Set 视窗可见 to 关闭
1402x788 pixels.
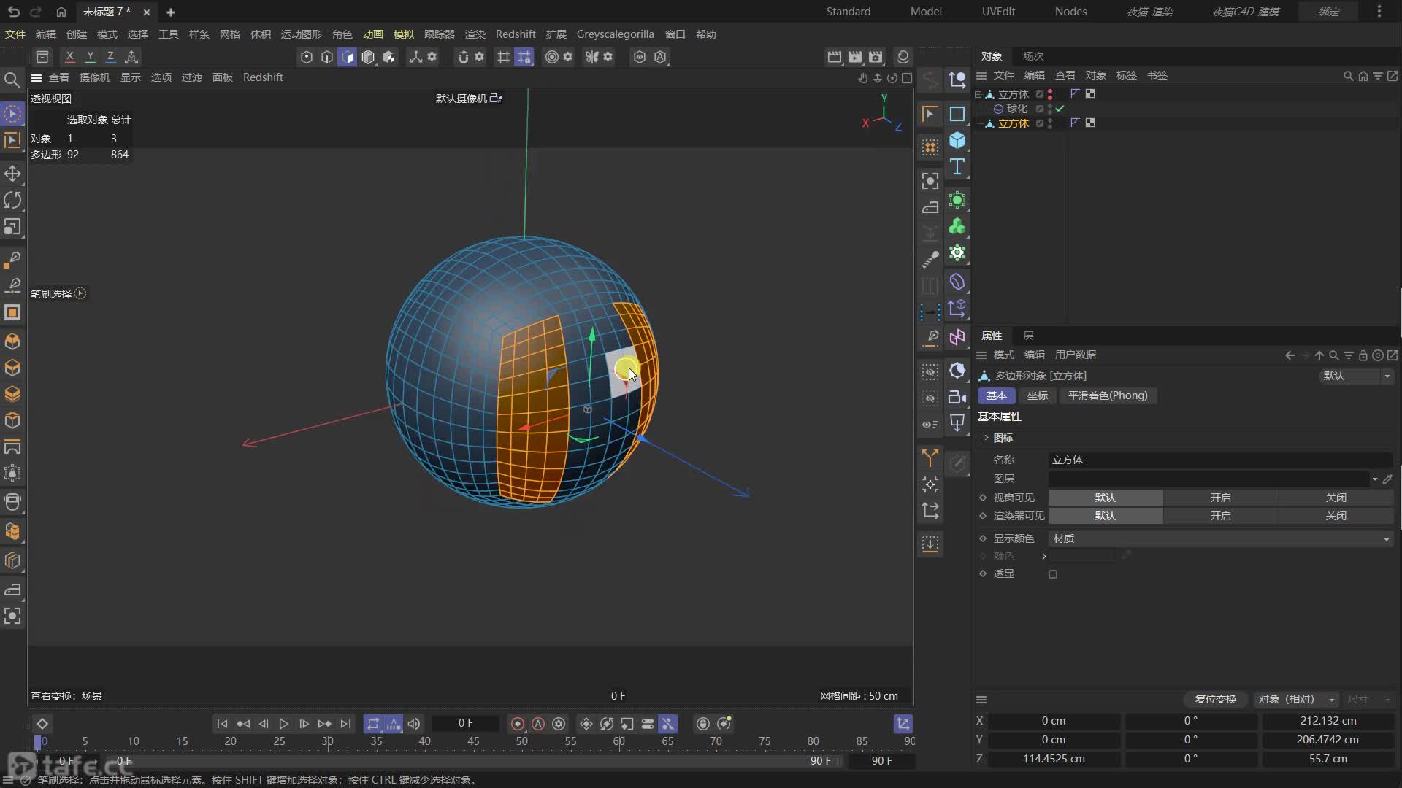pyautogui.click(x=1336, y=498)
